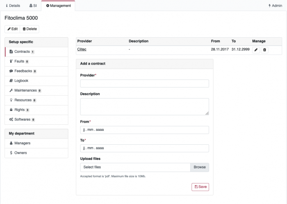
Task: Focus the Provider input field
Action: tap(144, 83)
